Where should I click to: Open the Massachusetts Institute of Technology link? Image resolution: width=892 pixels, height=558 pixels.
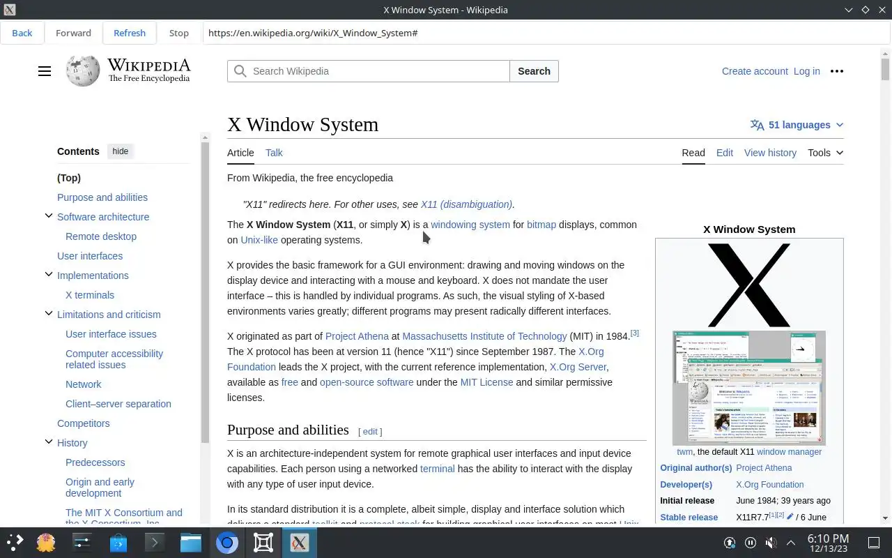tap(484, 336)
